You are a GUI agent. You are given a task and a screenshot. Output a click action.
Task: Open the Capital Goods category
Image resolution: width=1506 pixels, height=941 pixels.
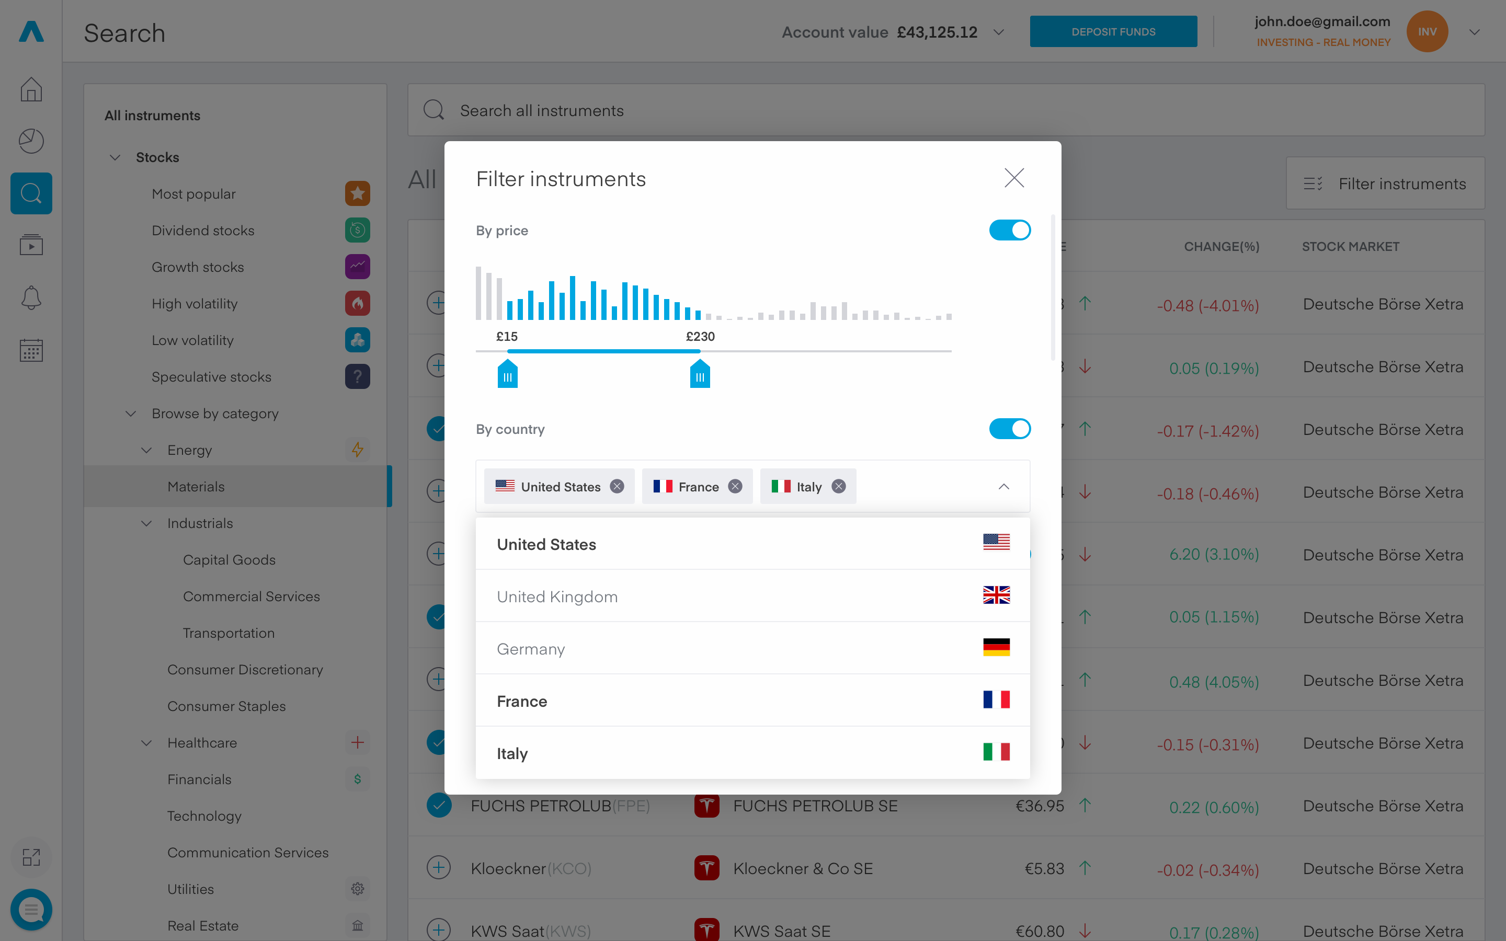tap(229, 559)
